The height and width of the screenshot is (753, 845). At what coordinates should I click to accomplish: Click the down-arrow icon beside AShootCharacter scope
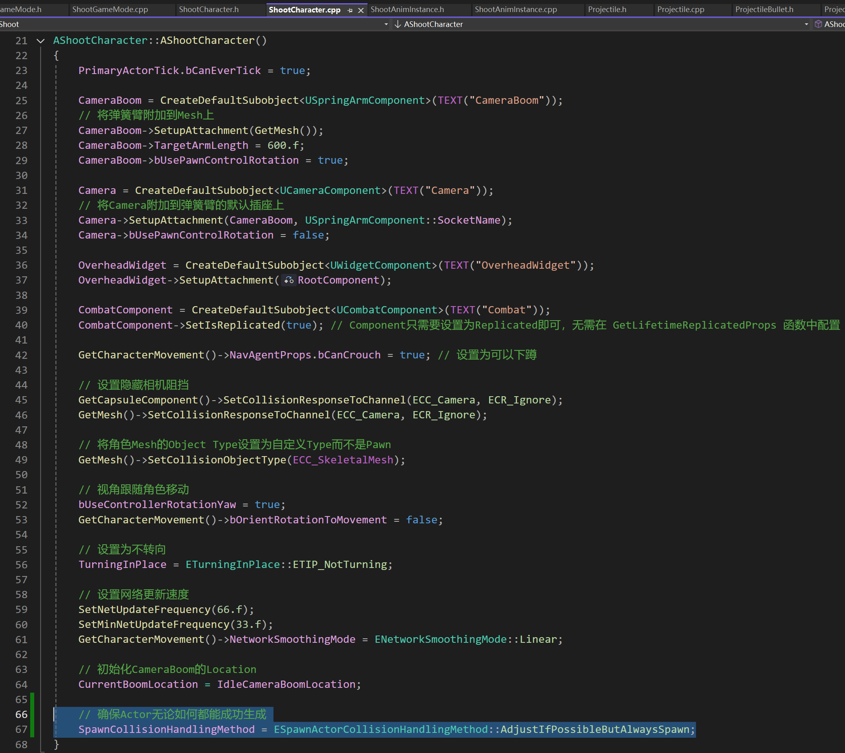[398, 24]
